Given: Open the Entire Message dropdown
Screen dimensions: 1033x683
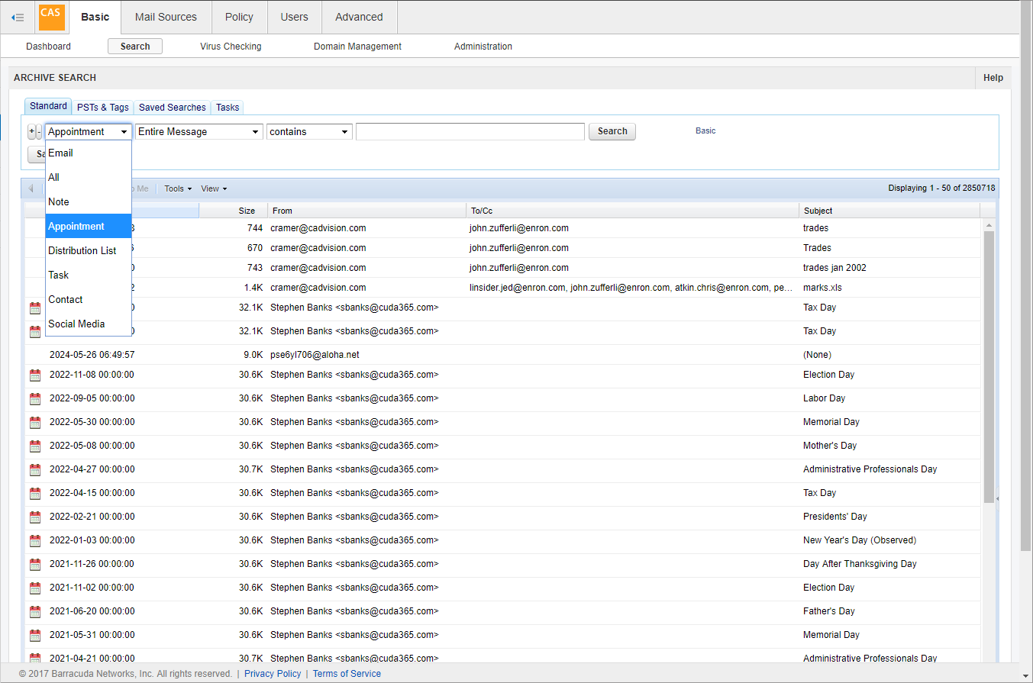Looking at the screenshot, I should (199, 131).
